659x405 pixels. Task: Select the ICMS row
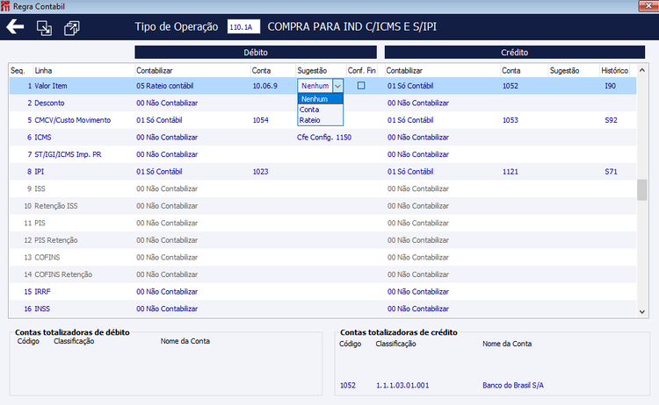pyautogui.click(x=322, y=137)
